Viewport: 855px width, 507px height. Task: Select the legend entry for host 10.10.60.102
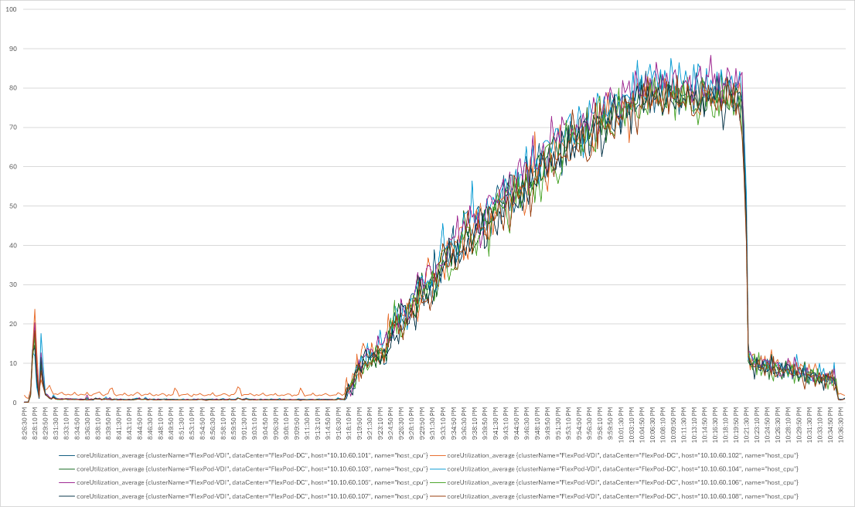pos(614,454)
